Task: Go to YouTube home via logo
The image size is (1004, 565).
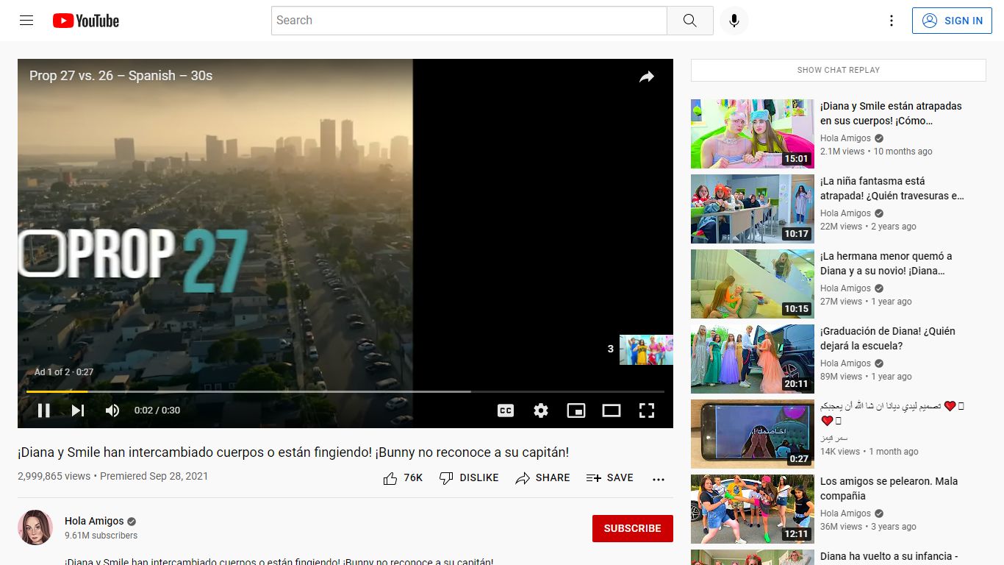Action: [x=86, y=21]
